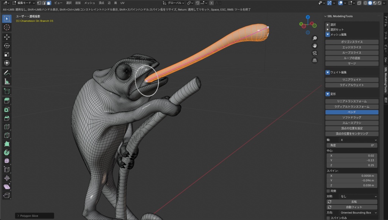The image size is (388, 220).
Task: Click the magnifier zoom icon in the viewport
Action: point(314,38)
